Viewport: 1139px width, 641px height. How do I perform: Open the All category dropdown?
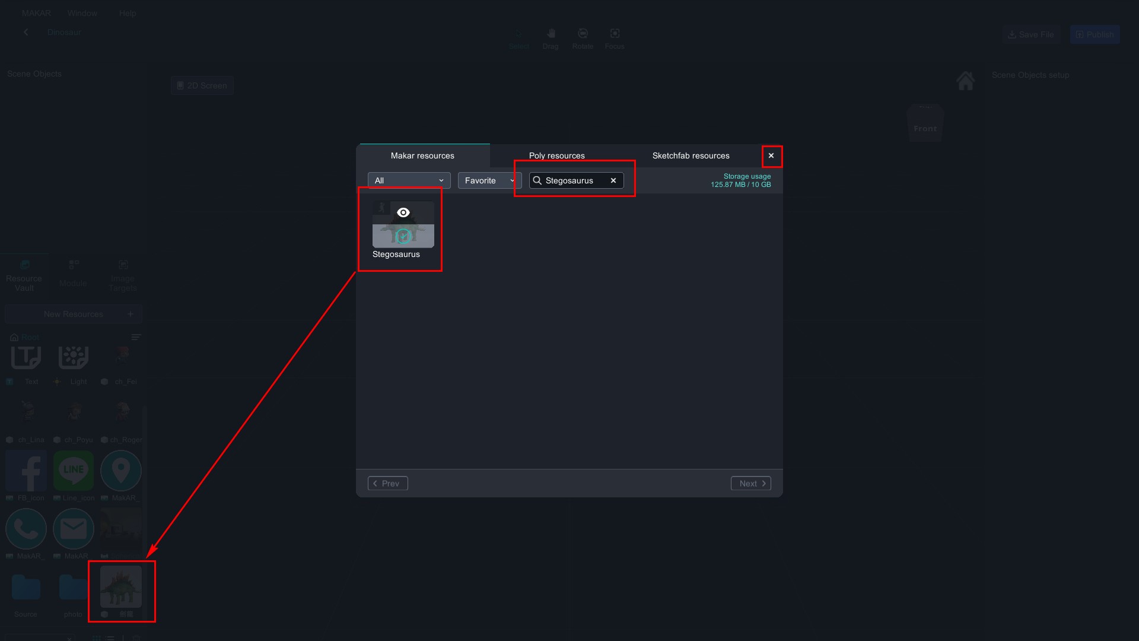pos(409,180)
